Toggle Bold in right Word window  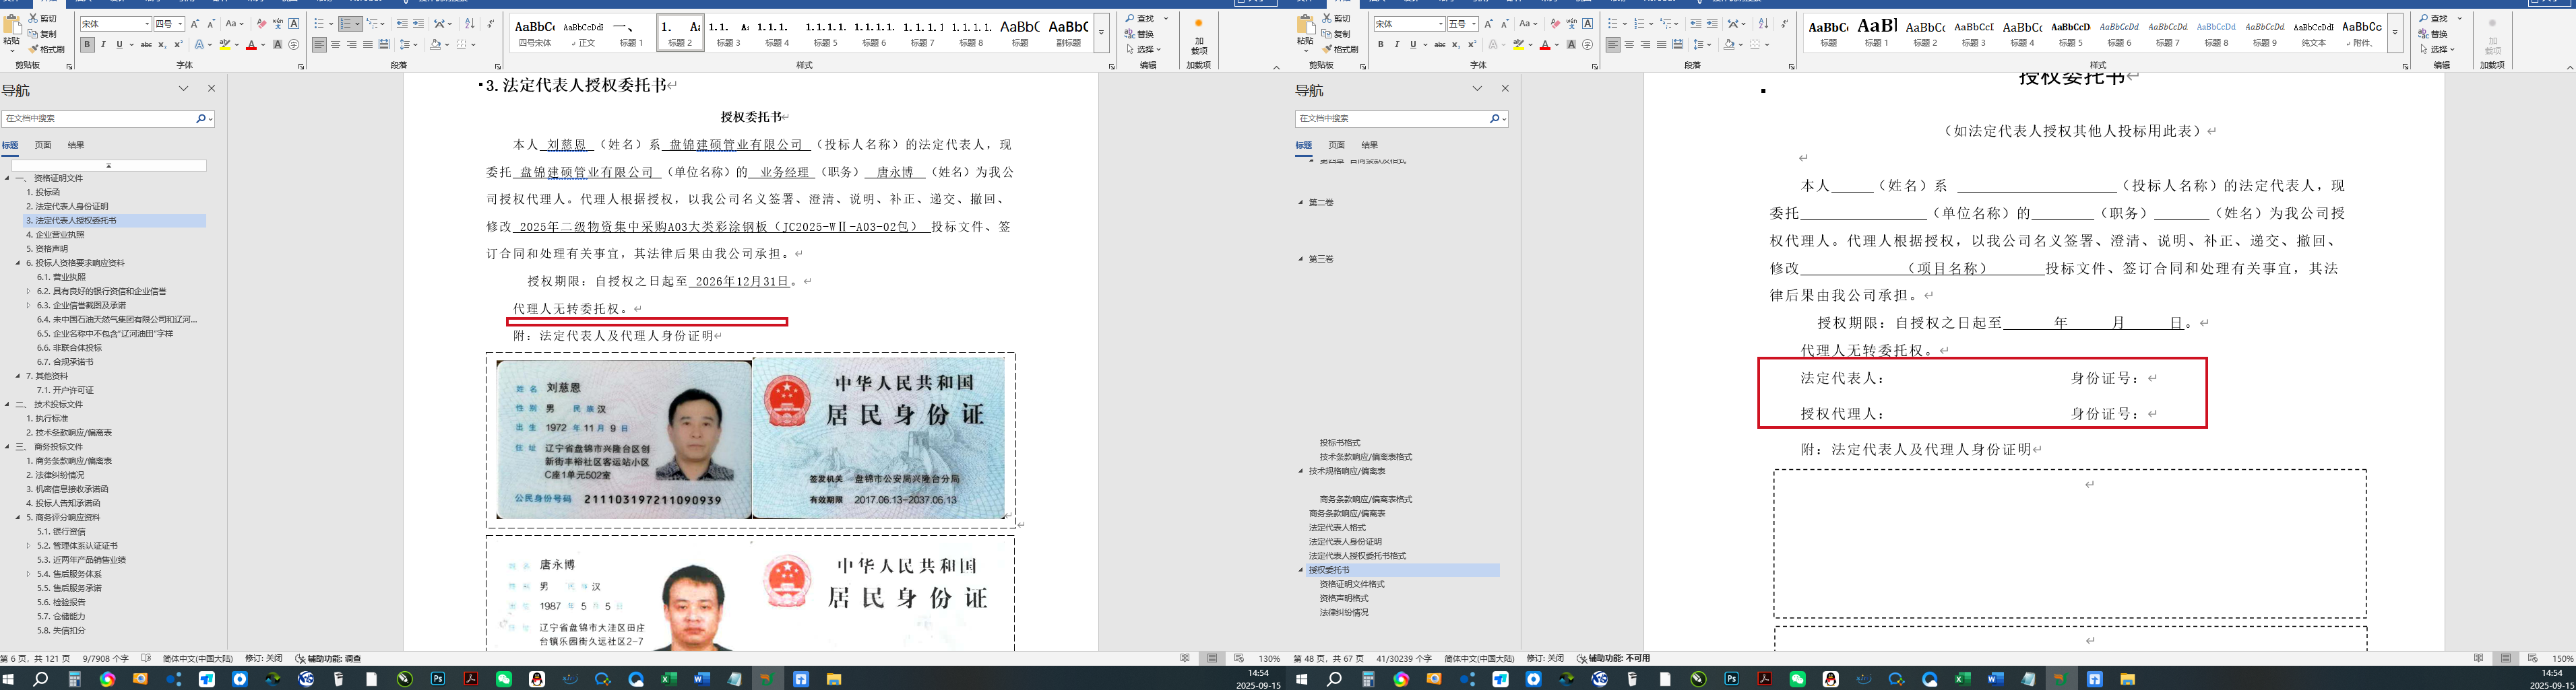(x=1381, y=45)
